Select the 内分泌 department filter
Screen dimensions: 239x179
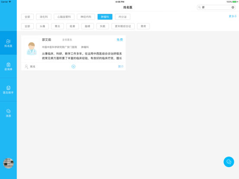[x=123, y=17]
